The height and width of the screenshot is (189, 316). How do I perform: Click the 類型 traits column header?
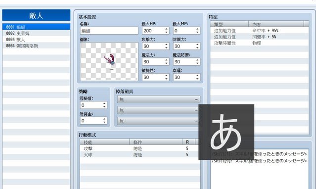tap(229, 24)
